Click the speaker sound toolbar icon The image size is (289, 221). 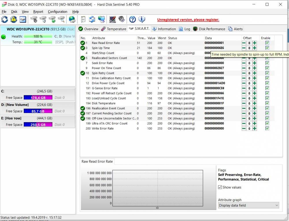click(x=122, y=19)
